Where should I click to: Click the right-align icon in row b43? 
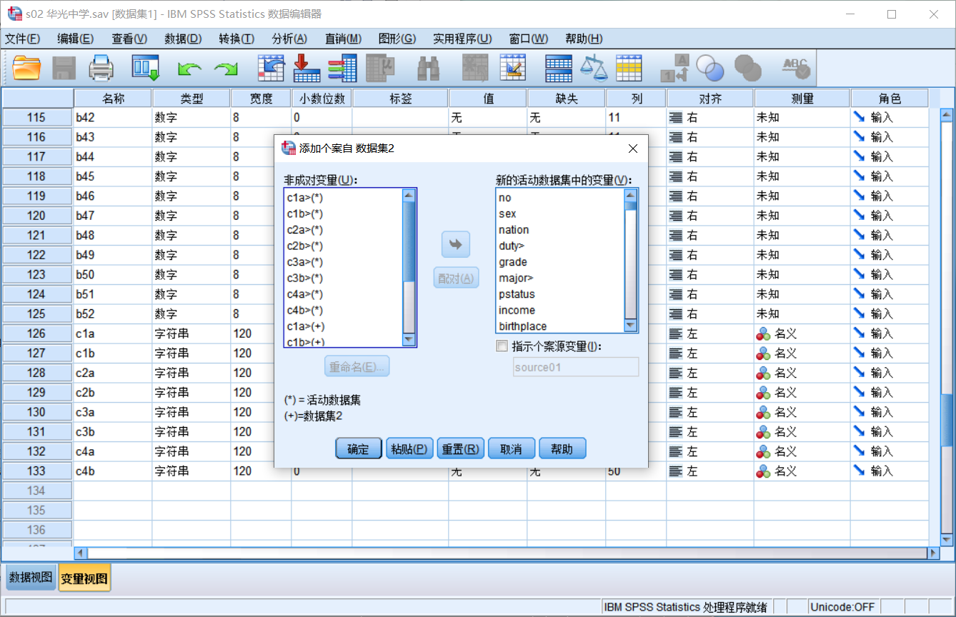point(676,137)
